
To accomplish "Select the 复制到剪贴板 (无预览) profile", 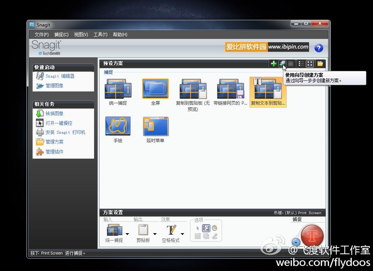I will point(193,95).
